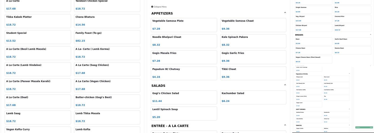Add Gogis Garlic Fries to order
374x133 pixels.
[253, 57]
